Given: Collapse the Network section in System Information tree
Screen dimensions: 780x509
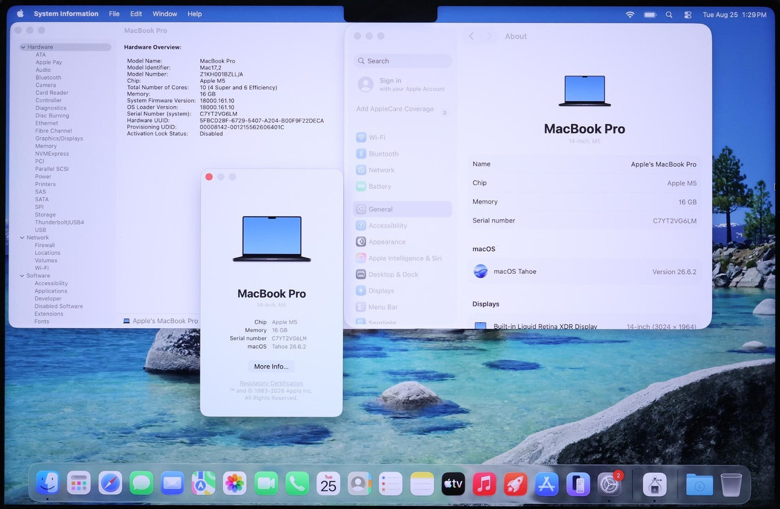Looking at the screenshot, I should [22, 238].
